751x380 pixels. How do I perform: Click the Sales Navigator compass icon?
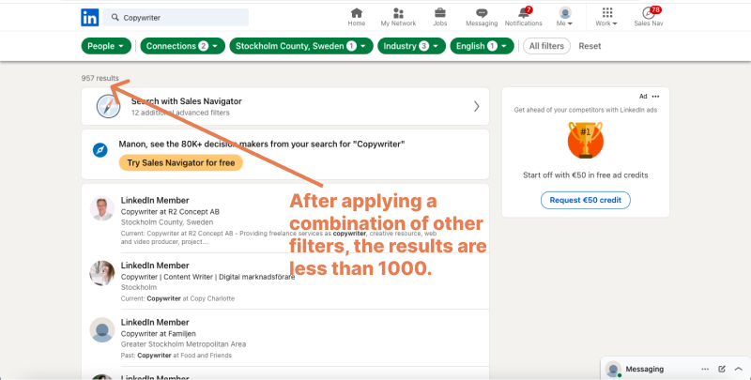(108, 106)
